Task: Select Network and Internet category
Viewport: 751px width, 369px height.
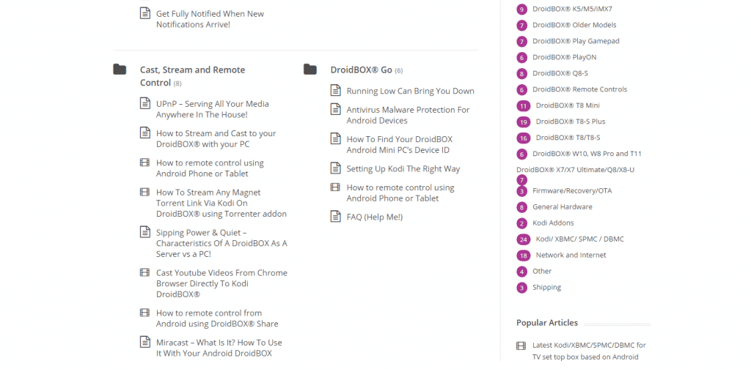Action: coord(571,256)
